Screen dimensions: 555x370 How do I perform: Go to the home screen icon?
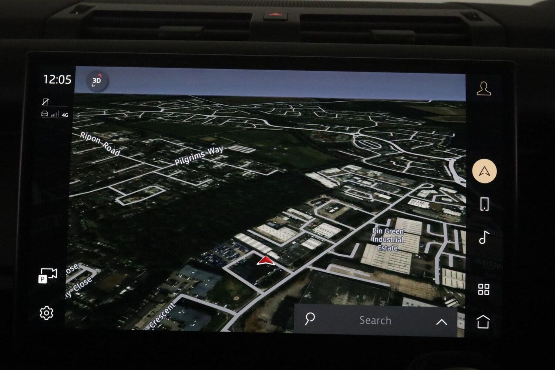pyautogui.click(x=483, y=322)
